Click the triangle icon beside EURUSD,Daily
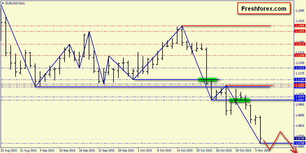 2,3
